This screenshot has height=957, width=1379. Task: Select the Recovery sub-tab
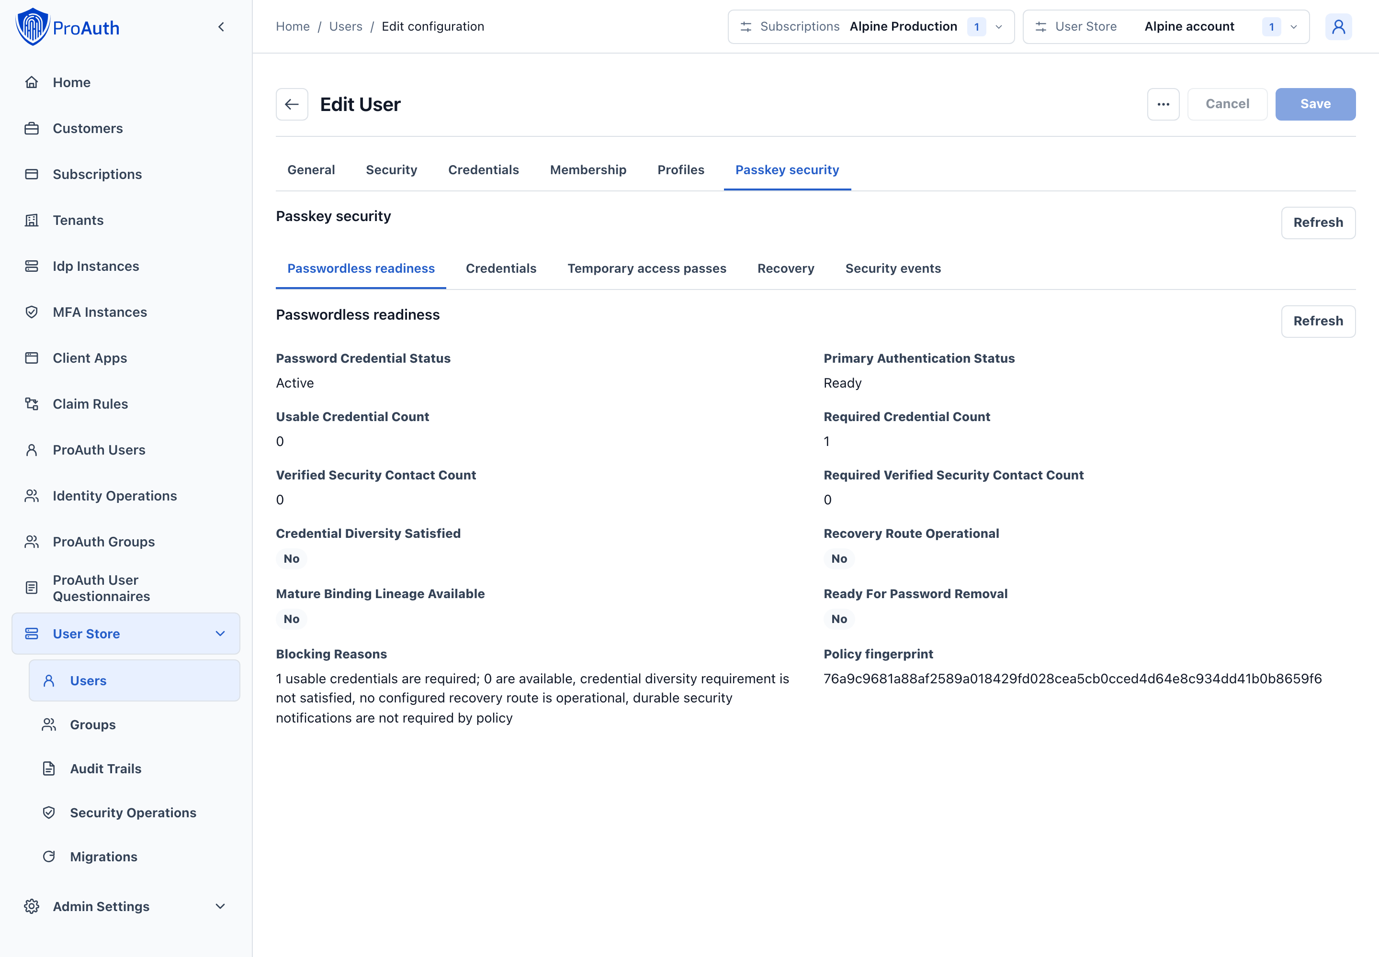(786, 268)
